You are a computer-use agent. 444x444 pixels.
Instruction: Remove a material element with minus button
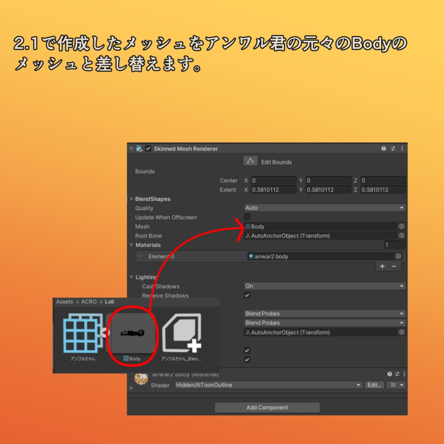tap(394, 266)
